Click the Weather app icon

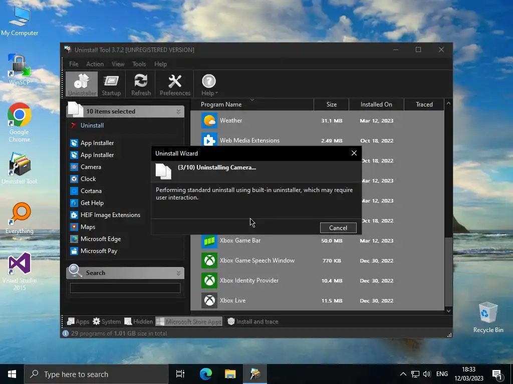tap(209, 120)
